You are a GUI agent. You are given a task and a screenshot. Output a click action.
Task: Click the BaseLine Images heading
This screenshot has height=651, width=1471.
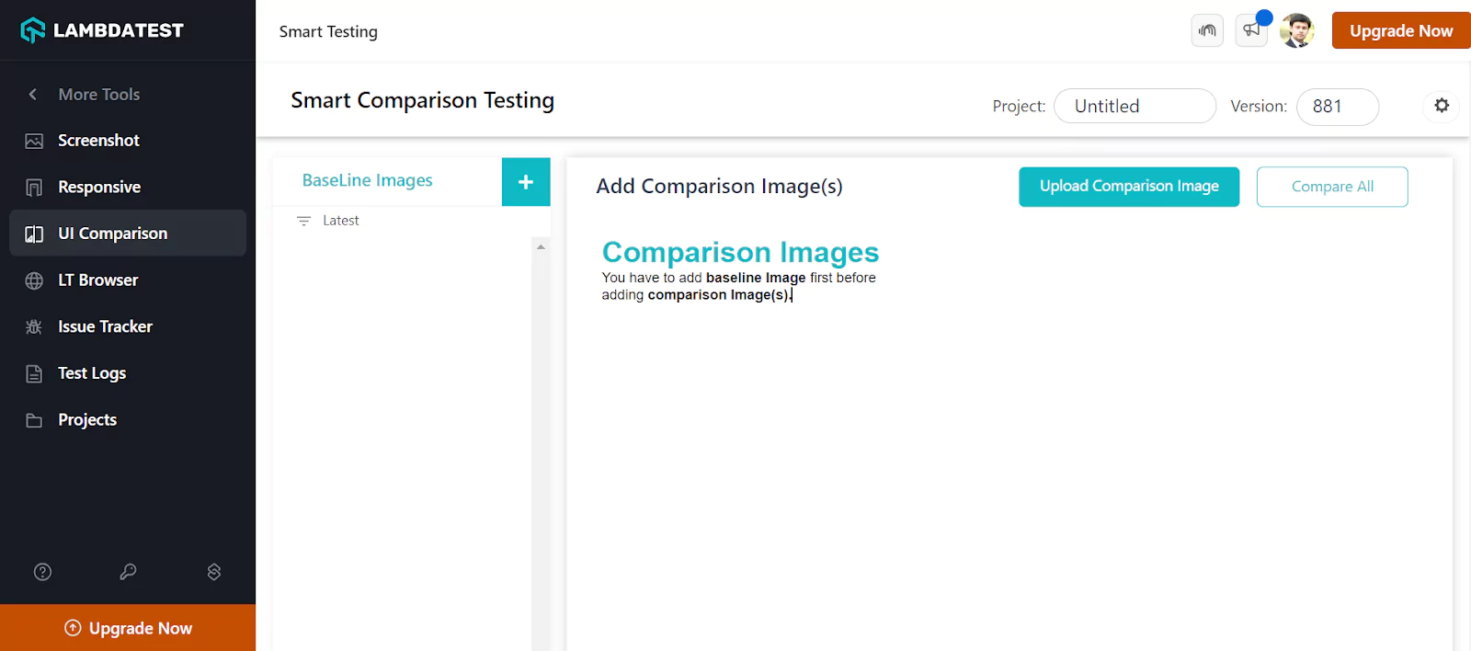coord(368,180)
